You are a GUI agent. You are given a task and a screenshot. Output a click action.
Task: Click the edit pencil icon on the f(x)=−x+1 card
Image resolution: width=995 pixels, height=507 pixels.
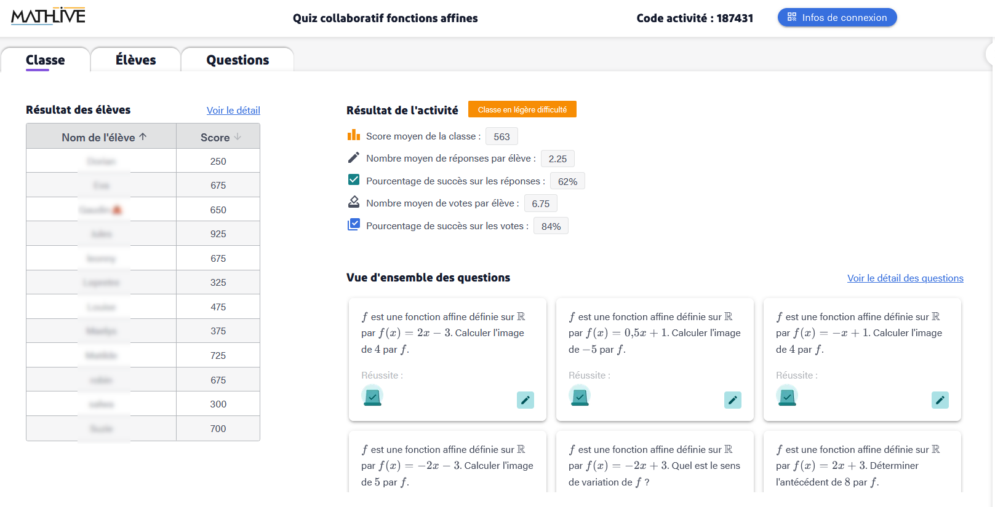click(x=940, y=400)
